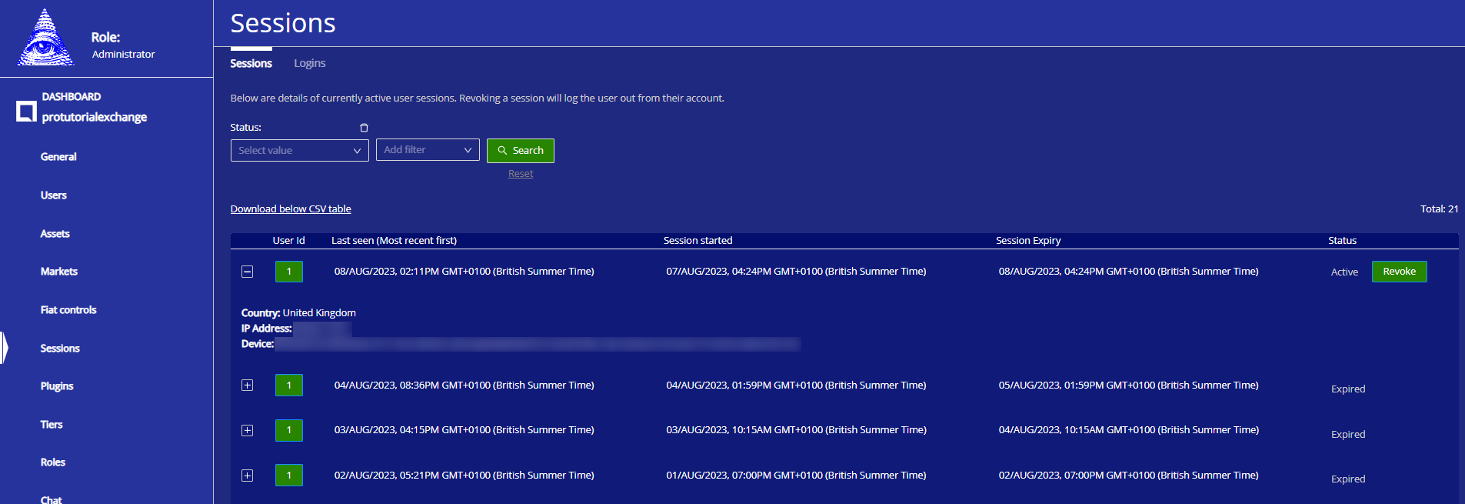The height and width of the screenshot is (504, 1465).
Task: Click the Reset link
Action: [521, 174]
